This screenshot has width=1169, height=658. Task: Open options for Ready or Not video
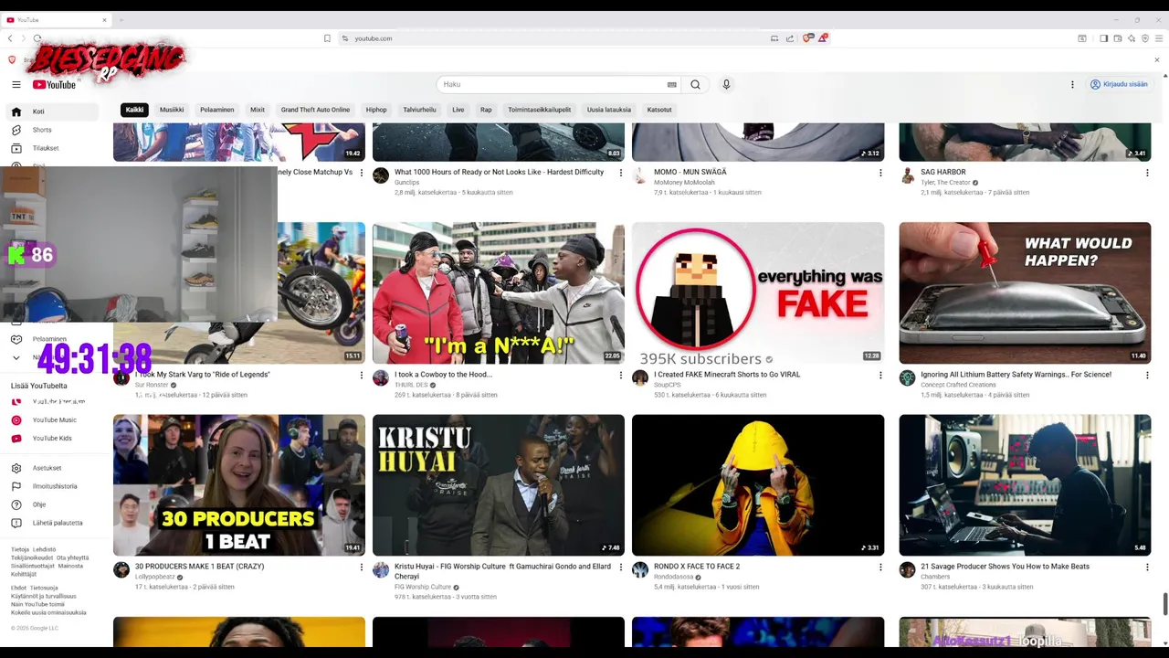pos(621,173)
